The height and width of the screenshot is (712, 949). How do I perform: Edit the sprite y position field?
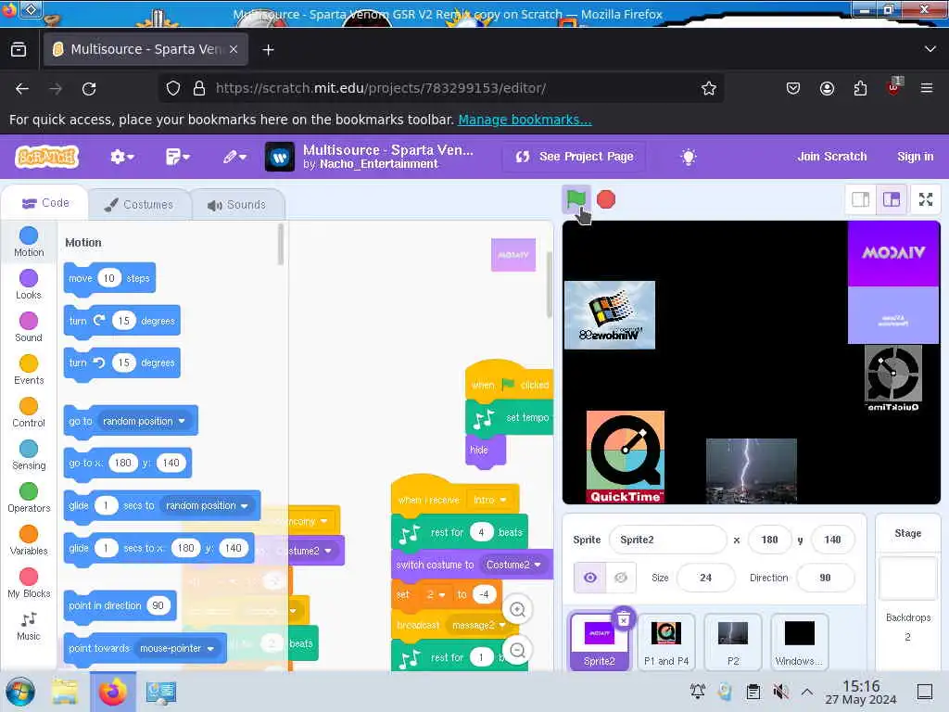click(x=832, y=540)
